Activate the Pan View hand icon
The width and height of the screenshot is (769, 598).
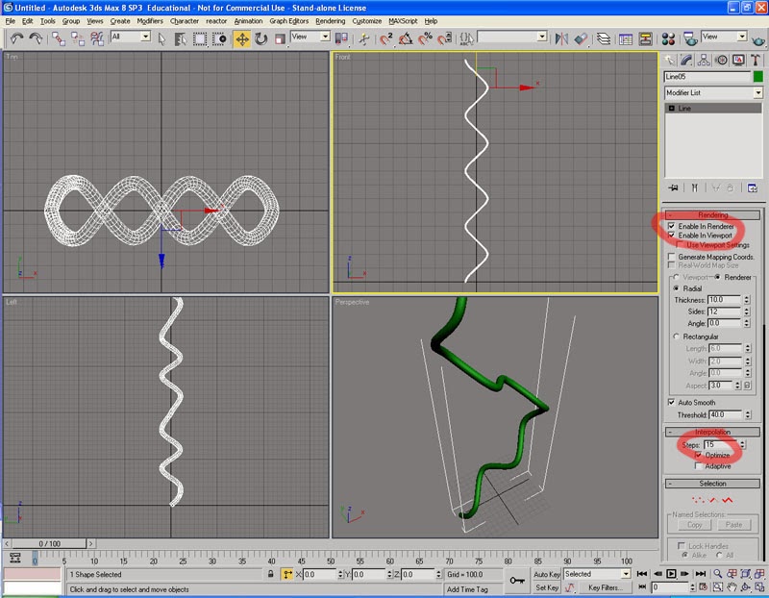tap(733, 587)
